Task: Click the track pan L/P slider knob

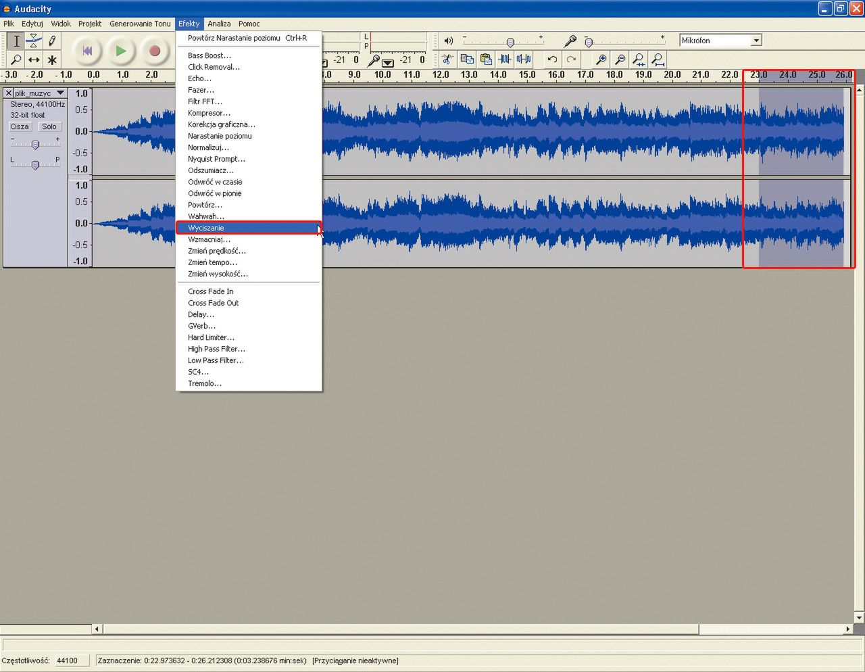Action: coord(35,164)
